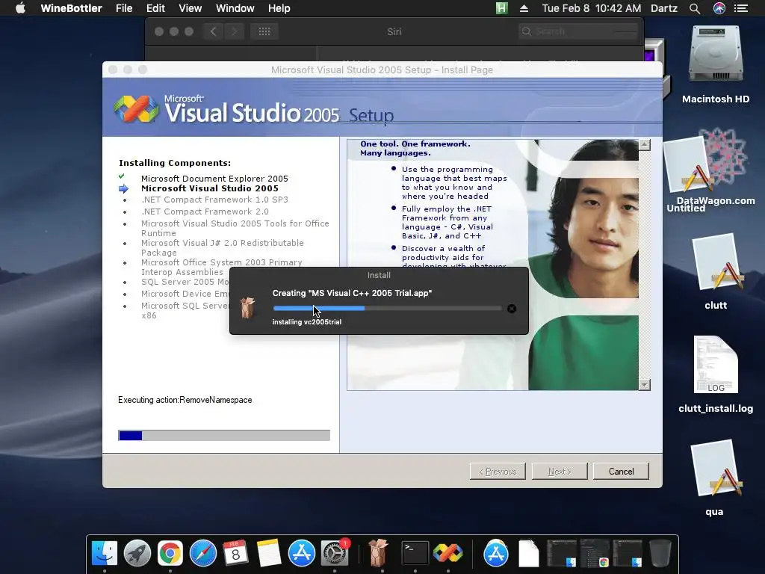Open Launchpad from the Dock
This screenshot has height=574, width=765.
pos(137,553)
